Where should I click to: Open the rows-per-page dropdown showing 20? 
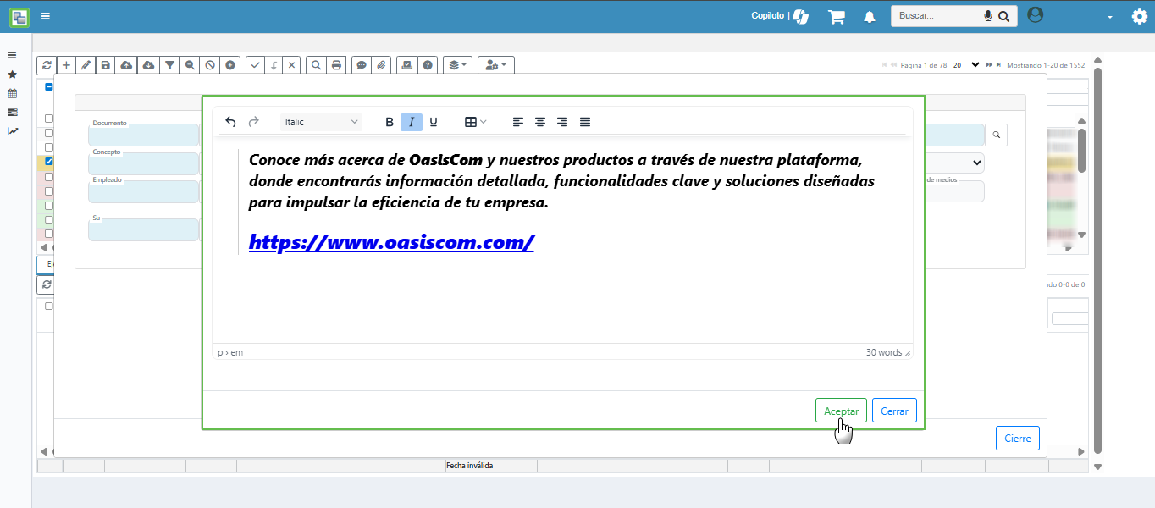[x=965, y=65]
